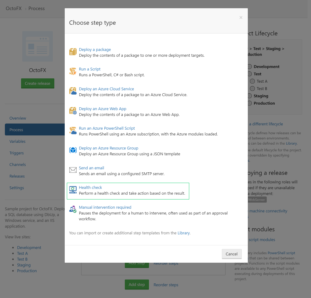311x298 pixels.
Task: Click OctoFX in the breadcrumb
Action: point(13,8)
